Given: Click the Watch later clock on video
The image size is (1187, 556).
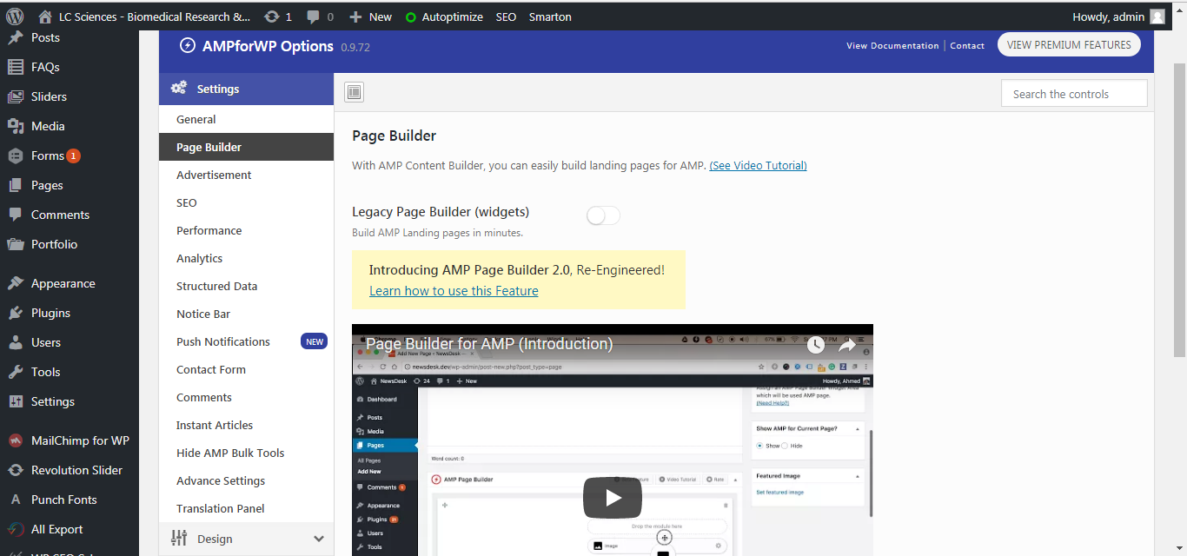Looking at the screenshot, I should (815, 345).
